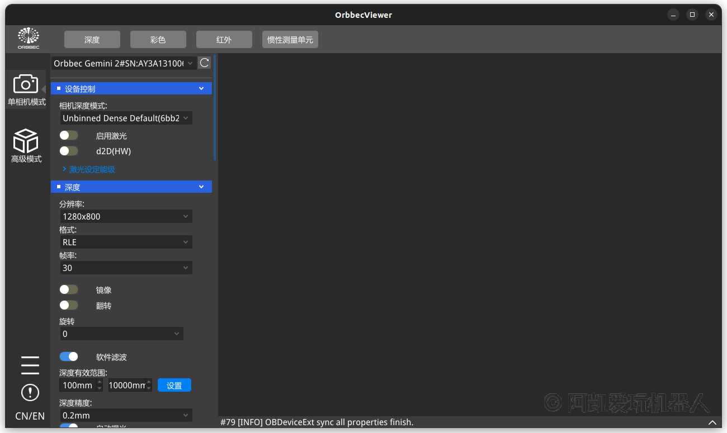Refresh the device list
Viewport: 727px width, 433px height.
tap(205, 63)
